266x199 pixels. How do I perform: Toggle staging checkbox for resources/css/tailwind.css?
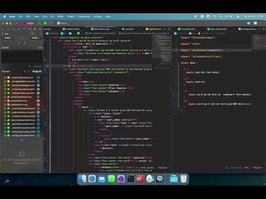click(x=38, y=120)
